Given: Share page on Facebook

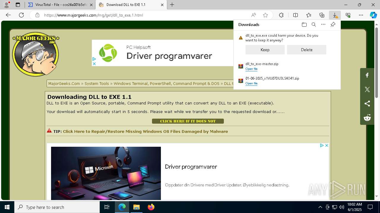Looking at the screenshot, I should point(367,75).
